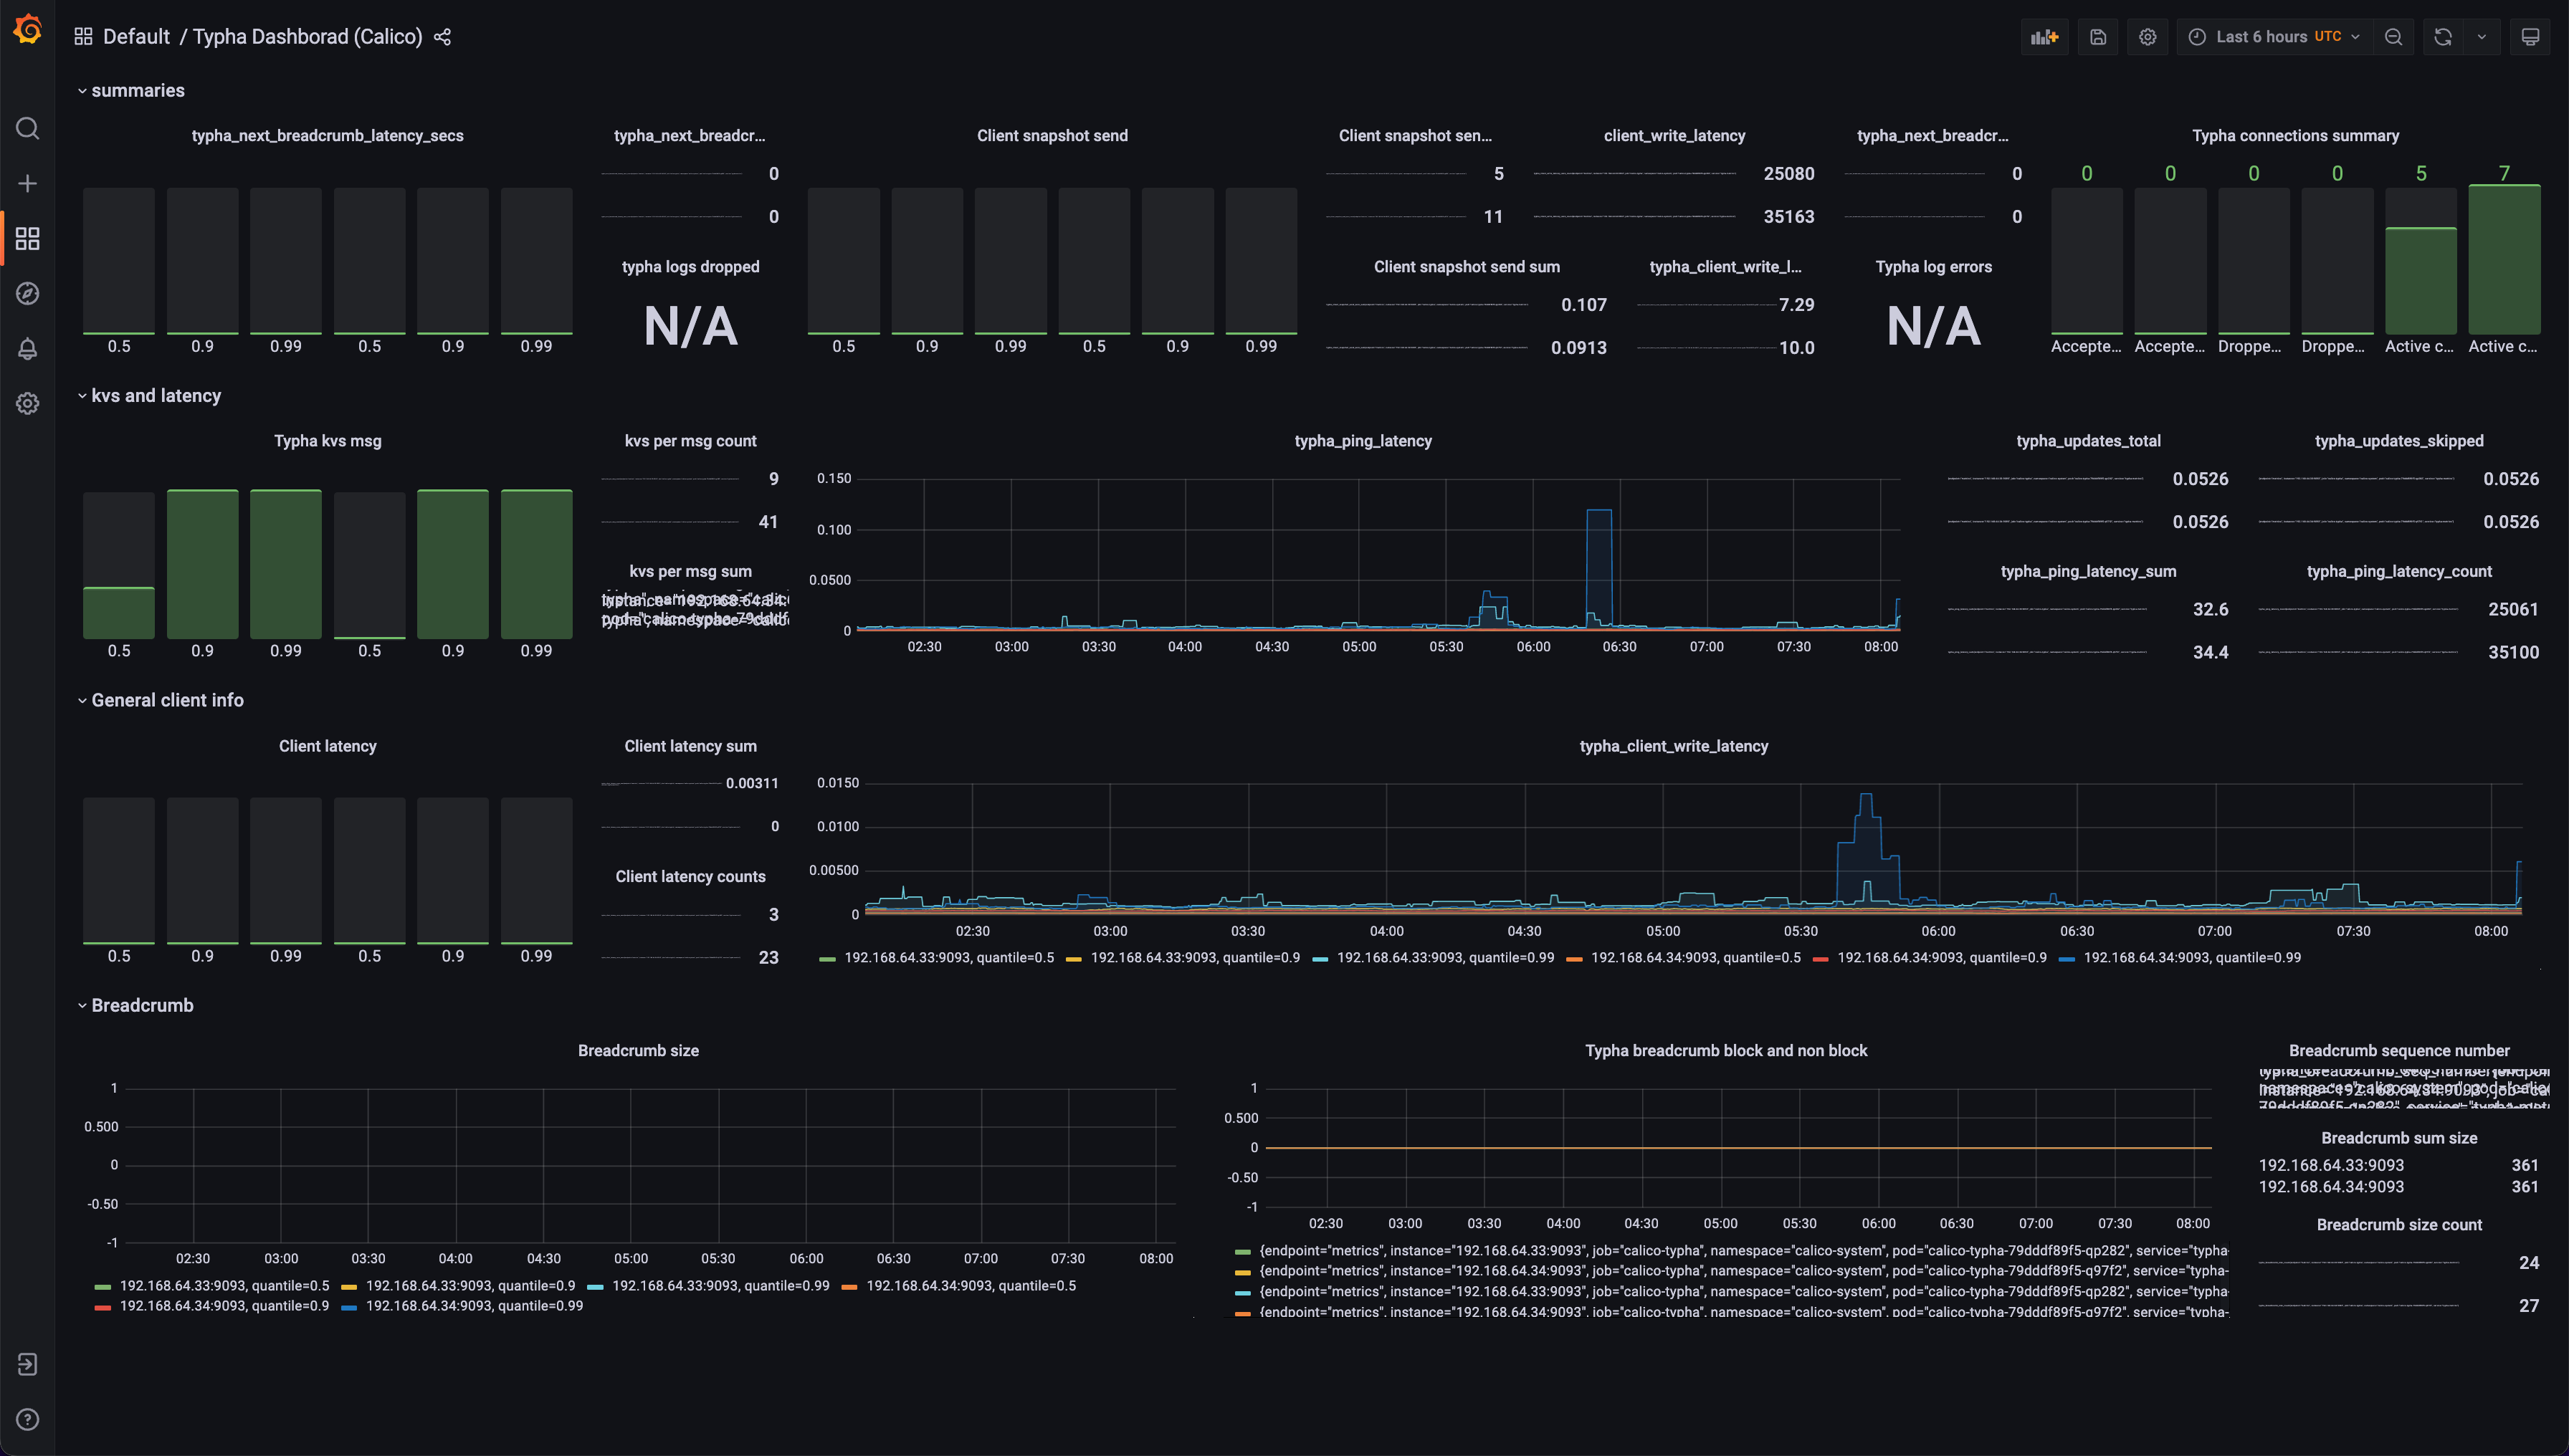Screen dimensions: 2569x1456
Task: Open the dashboard settings gear in the top toolbar
Action: coord(2147,37)
